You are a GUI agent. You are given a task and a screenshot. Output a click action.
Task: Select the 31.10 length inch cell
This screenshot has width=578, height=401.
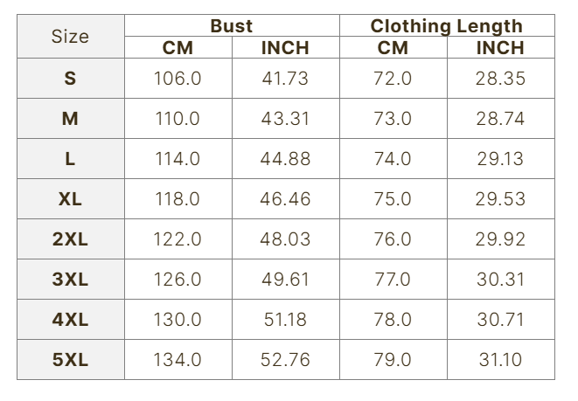pos(500,360)
